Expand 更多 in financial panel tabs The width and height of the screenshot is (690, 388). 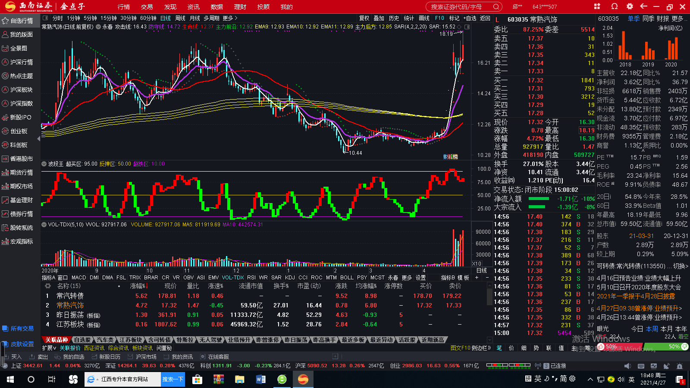click(679, 19)
